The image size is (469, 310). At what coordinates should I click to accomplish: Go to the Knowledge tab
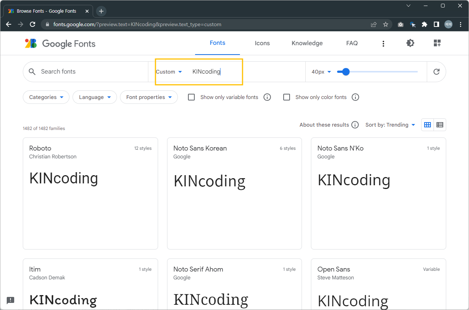point(307,43)
